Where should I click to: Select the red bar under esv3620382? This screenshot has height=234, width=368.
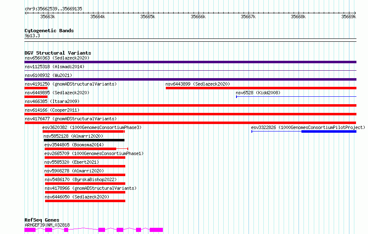click(x=84, y=131)
